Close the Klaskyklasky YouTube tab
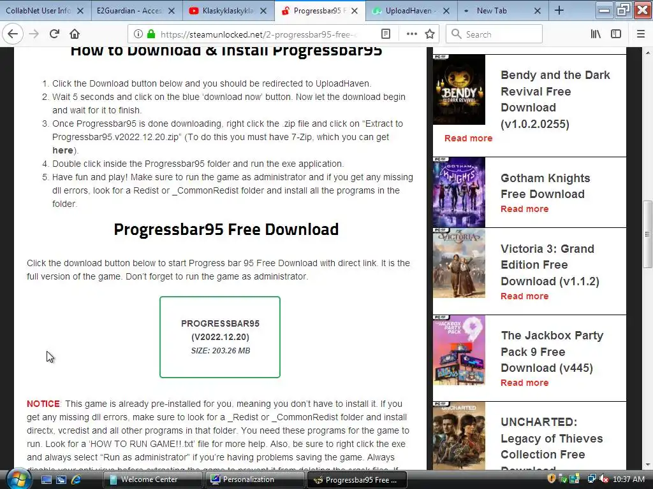Image resolution: width=653 pixels, height=489 pixels. (x=263, y=11)
